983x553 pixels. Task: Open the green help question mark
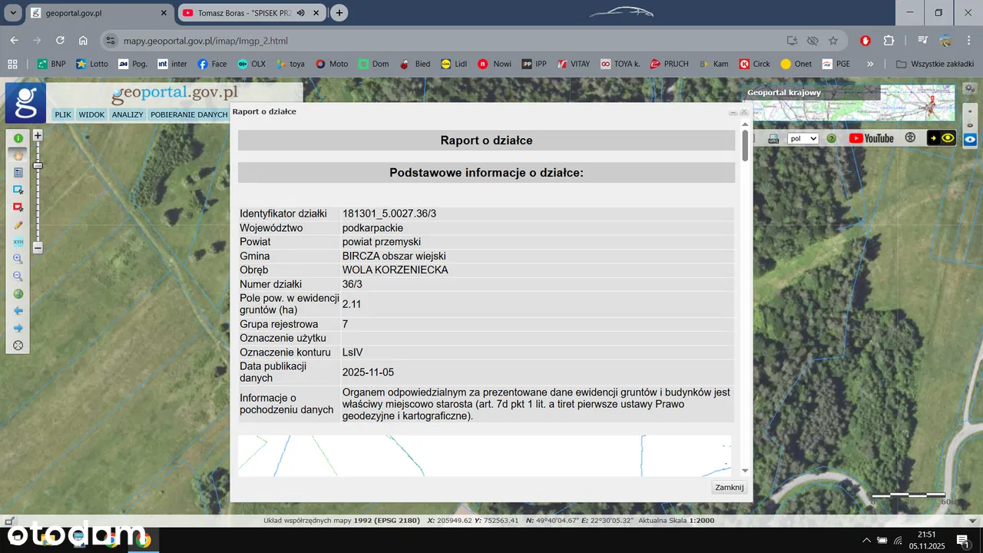[831, 139]
